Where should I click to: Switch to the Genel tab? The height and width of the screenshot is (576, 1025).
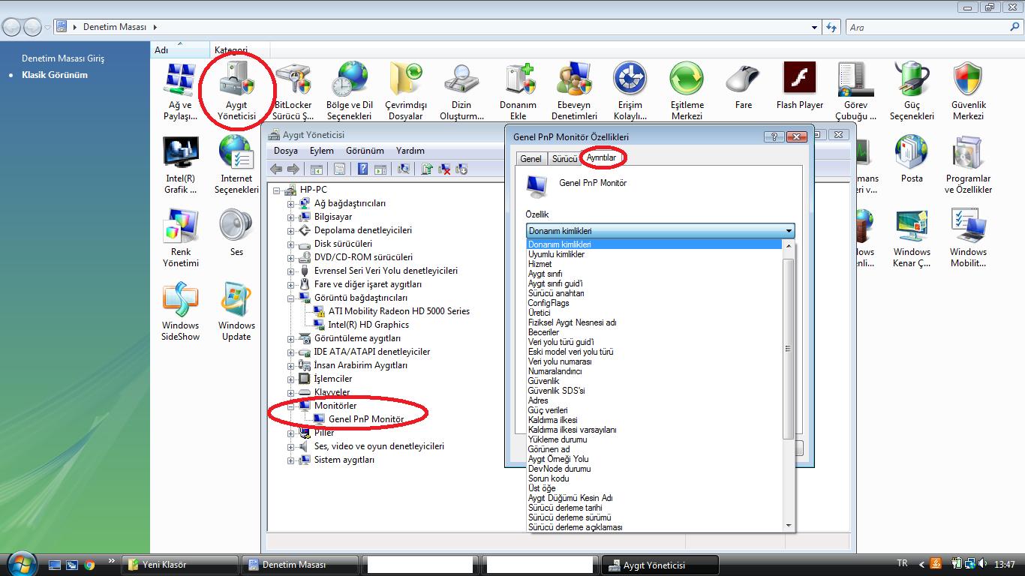[531, 159]
